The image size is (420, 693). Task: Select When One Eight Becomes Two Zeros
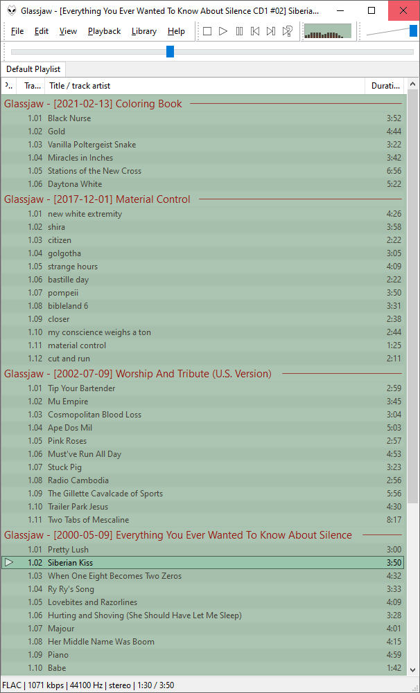[x=204, y=576]
